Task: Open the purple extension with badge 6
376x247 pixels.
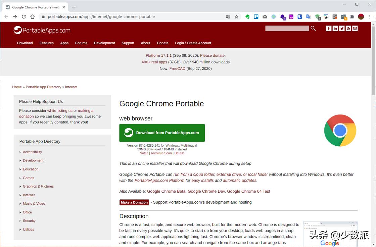Action: coord(283,17)
